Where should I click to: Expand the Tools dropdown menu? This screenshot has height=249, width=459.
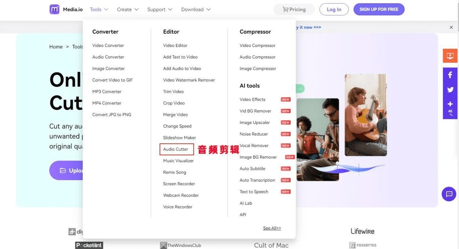(99, 9)
